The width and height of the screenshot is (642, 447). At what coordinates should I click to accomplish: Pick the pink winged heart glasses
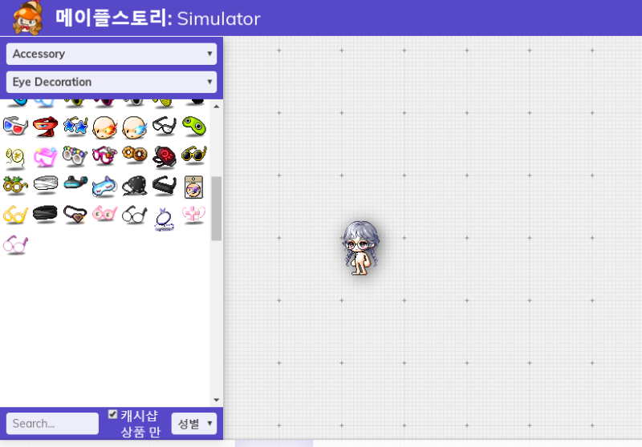click(194, 215)
